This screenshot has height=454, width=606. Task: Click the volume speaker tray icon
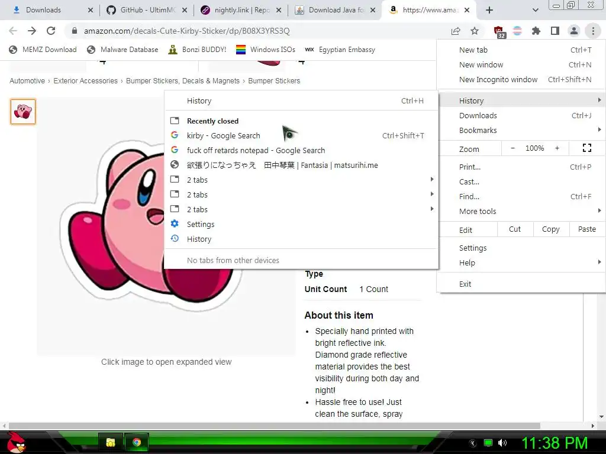[x=502, y=443]
